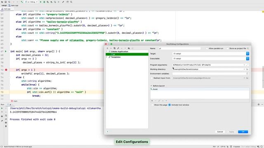Click the Name input field

(179, 49)
